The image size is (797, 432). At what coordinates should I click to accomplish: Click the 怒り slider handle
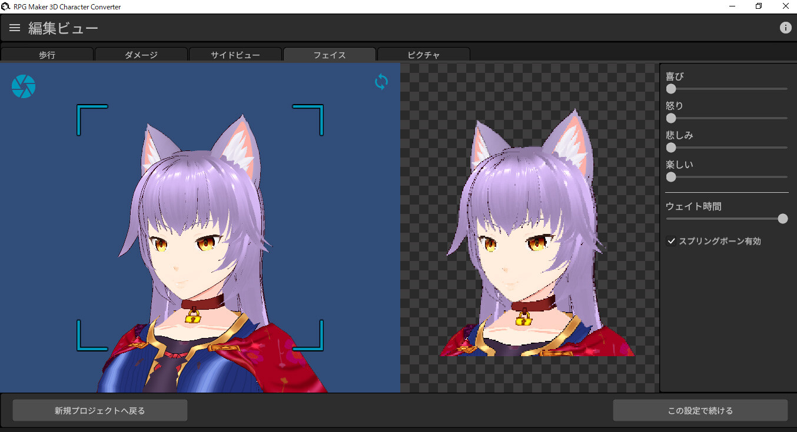(x=671, y=118)
